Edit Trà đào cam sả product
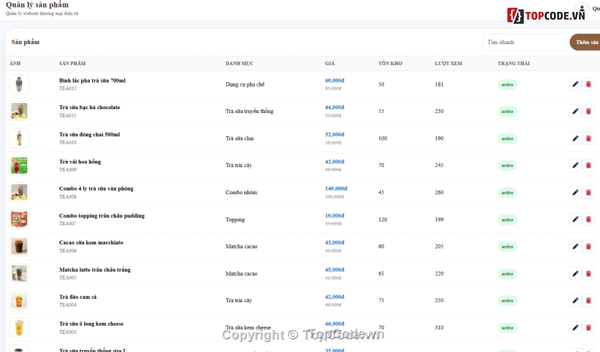The width and height of the screenshot is (600, 352). tap(575, 300)
